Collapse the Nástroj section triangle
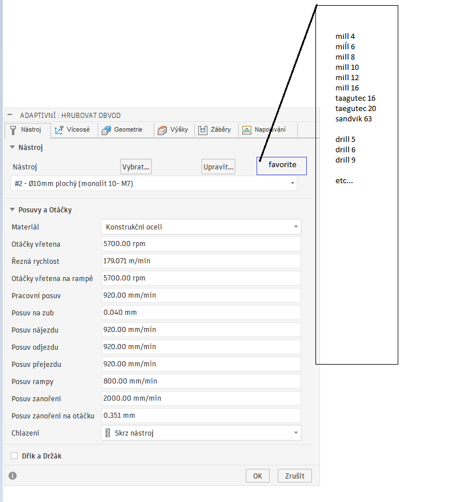Image resolution: width=456 pixels, height=502 pixels. 12,147
